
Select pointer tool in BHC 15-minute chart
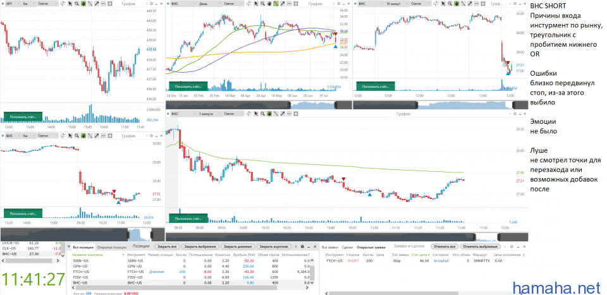[x=443, y=4]
